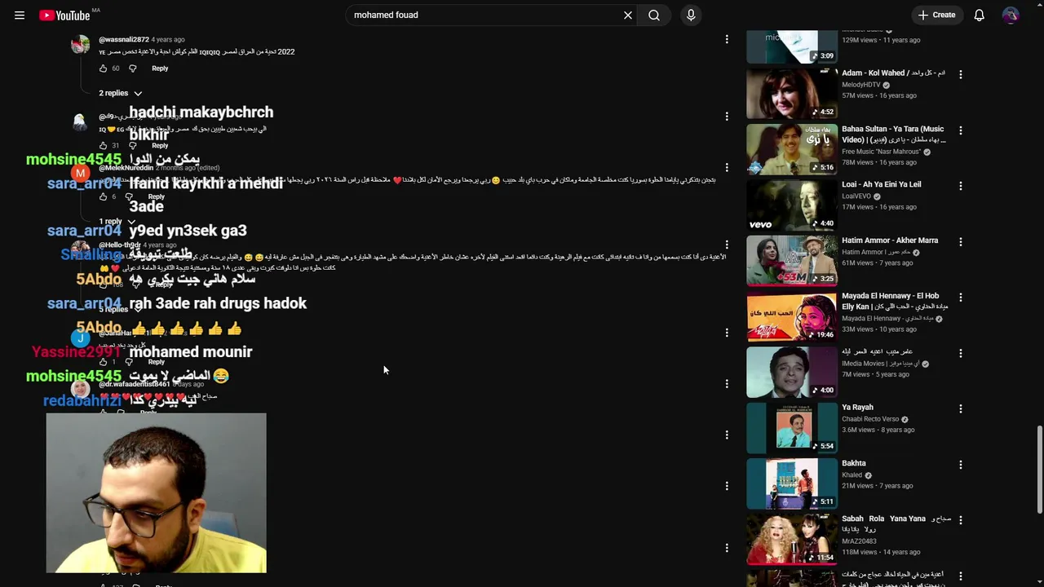Clear the search box with the X
Viewport: 1044px width, 587px height.
coord(628,15)
